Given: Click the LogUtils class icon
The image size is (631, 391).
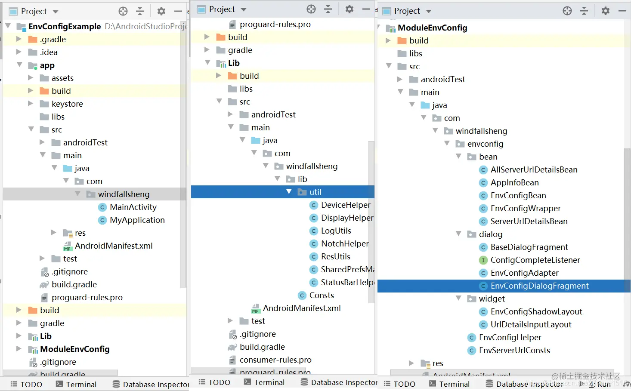Looking at the screenshot, I should click(x=314, y=231).
